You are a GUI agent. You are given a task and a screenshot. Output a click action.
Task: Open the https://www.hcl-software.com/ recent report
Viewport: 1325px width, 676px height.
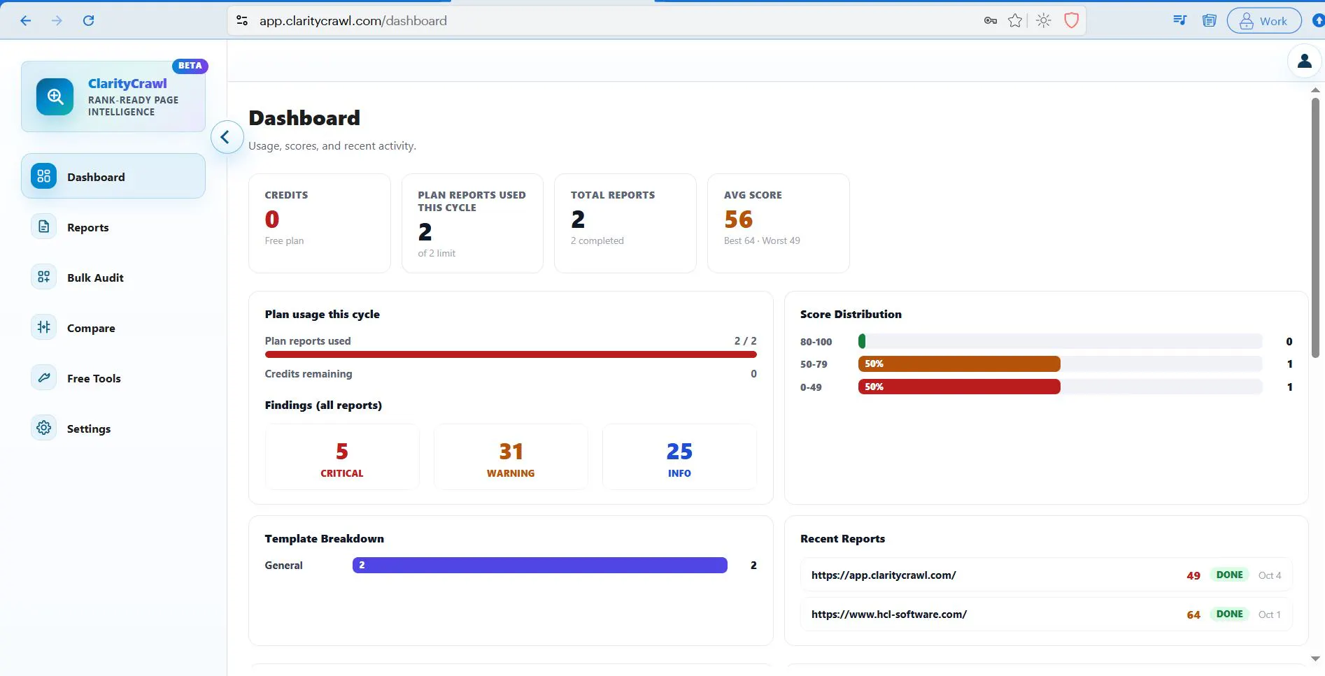coord(1046,614)
